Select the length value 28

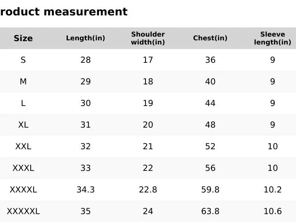(x=86, y=60)
